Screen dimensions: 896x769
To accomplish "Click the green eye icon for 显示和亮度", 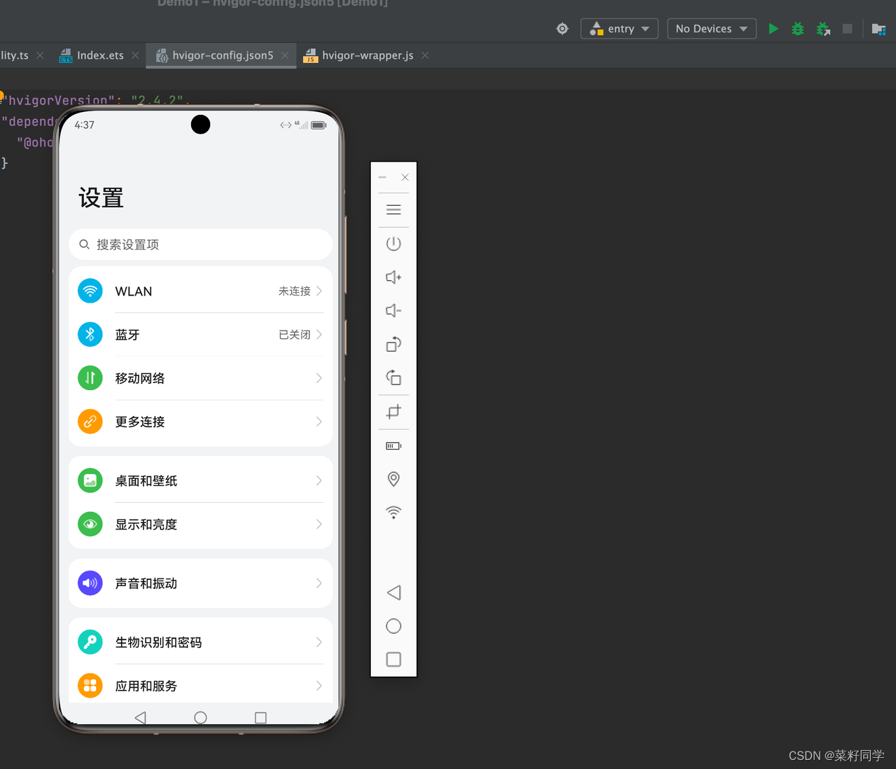I will pyautogui.click(x=90, y=524).
